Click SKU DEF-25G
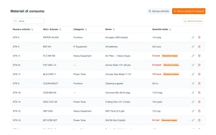216x135 pixels. [x=48, y=111]
